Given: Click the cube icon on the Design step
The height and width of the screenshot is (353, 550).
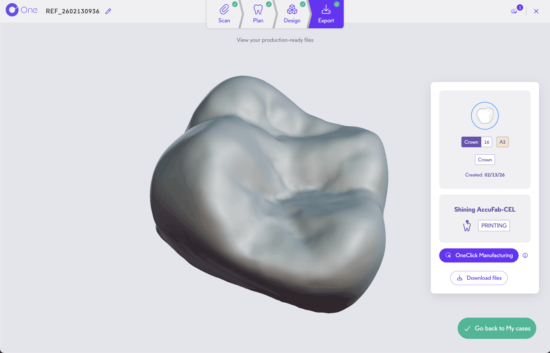Looking at the screenshot, I should pyautogui.click(x=292, y=9).
